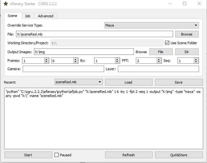Click the Save button
207x163 pixels.
pos(179,82)
